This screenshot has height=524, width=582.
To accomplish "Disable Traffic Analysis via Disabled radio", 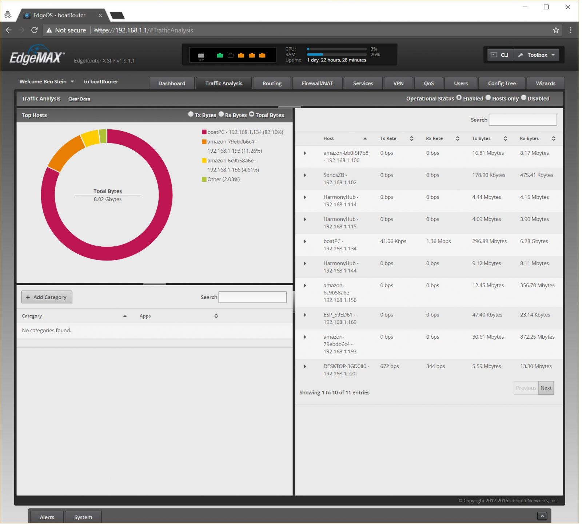I will [x=523, y=97].
